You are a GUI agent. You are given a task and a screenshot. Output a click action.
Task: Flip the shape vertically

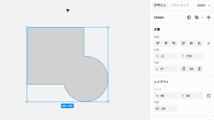199,69
